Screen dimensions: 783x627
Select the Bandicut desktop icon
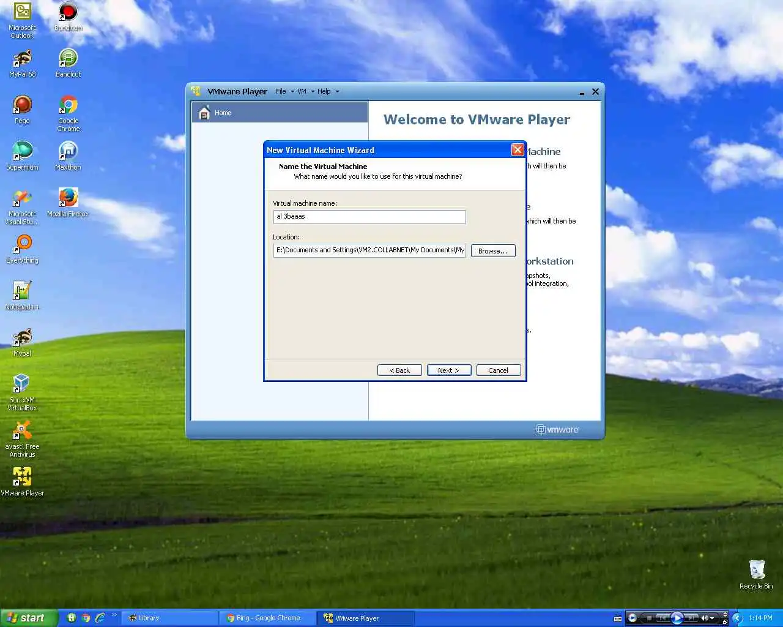point(68,64)
